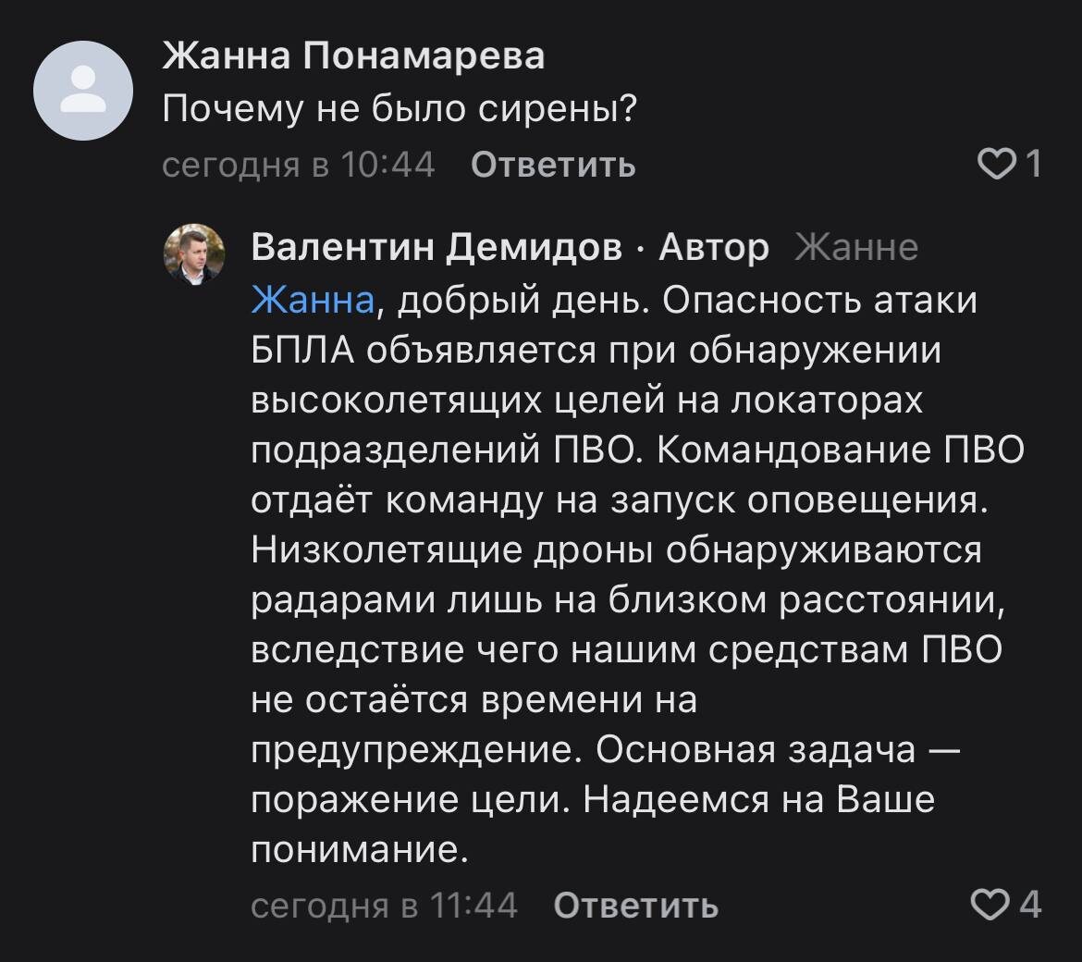Open Жанна Понамарева's profile by name
The width and height of the screenshot is (1082, 962).
point(353,55)
